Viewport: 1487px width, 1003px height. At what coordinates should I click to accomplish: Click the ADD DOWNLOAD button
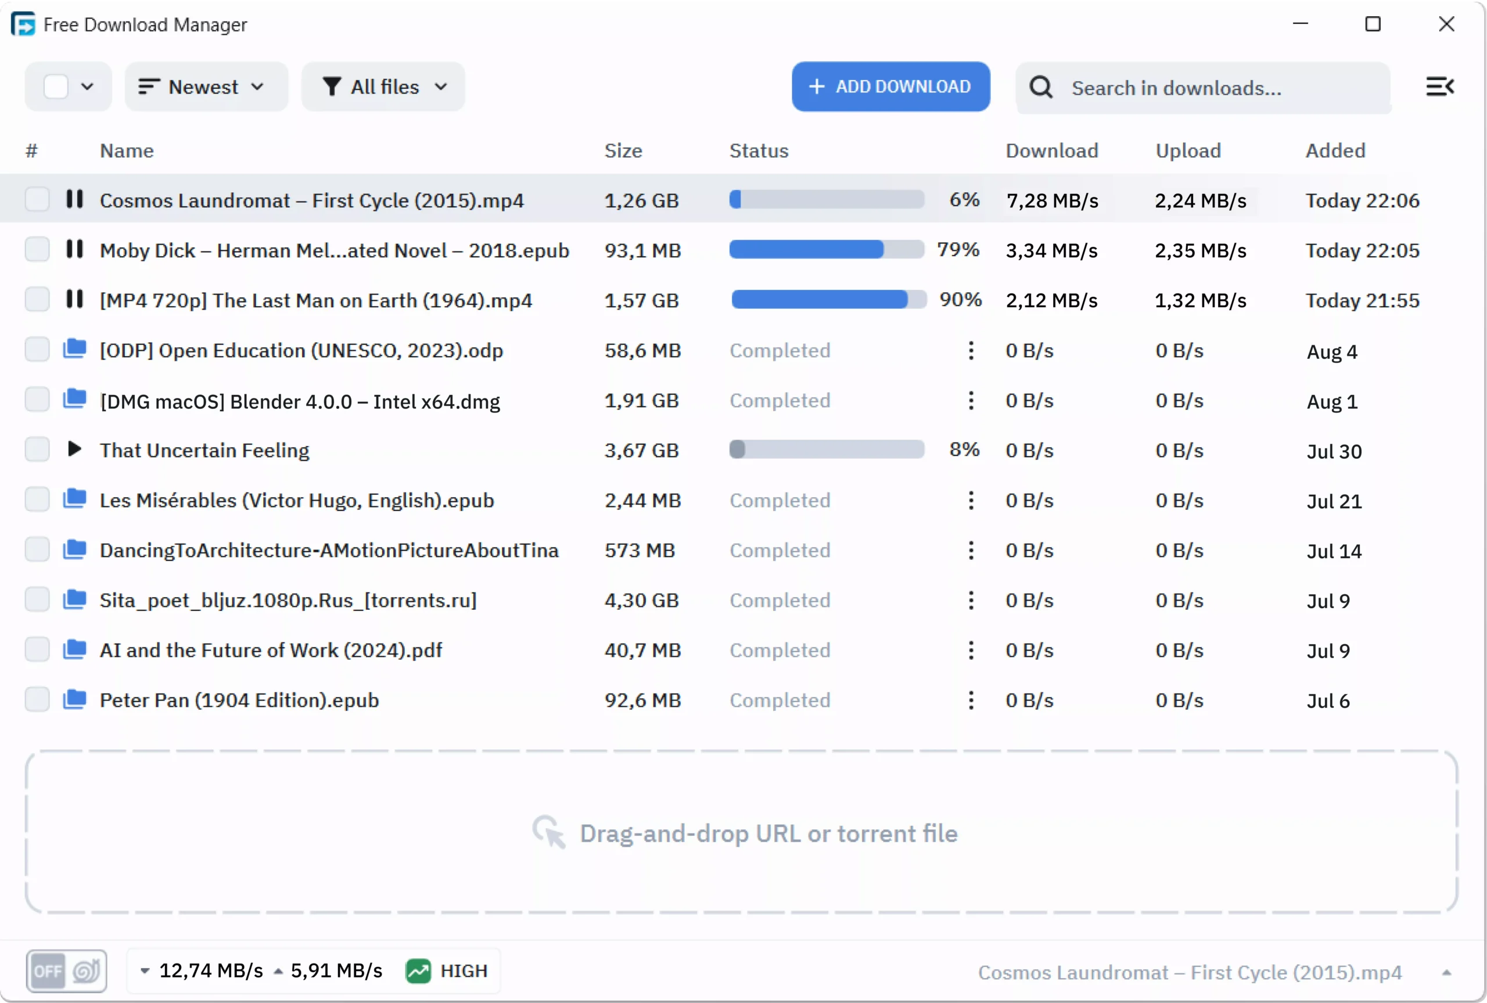click(890, 87)
